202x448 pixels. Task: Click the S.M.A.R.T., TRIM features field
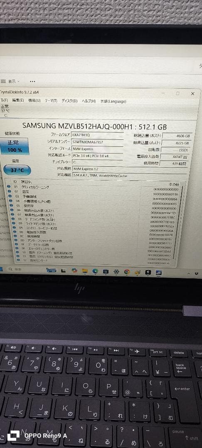pyautogui.click(x=129, y=175)
